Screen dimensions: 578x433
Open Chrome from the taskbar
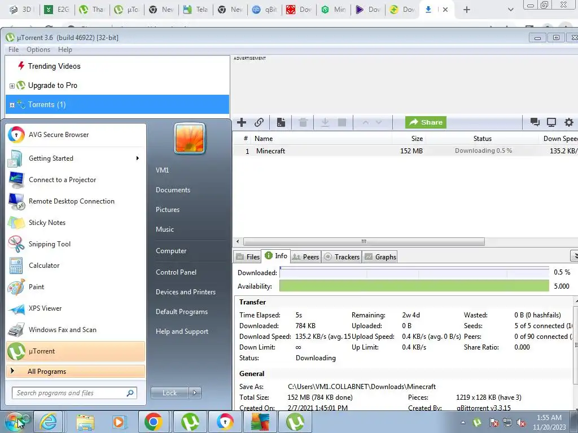[x=154, y=422]
